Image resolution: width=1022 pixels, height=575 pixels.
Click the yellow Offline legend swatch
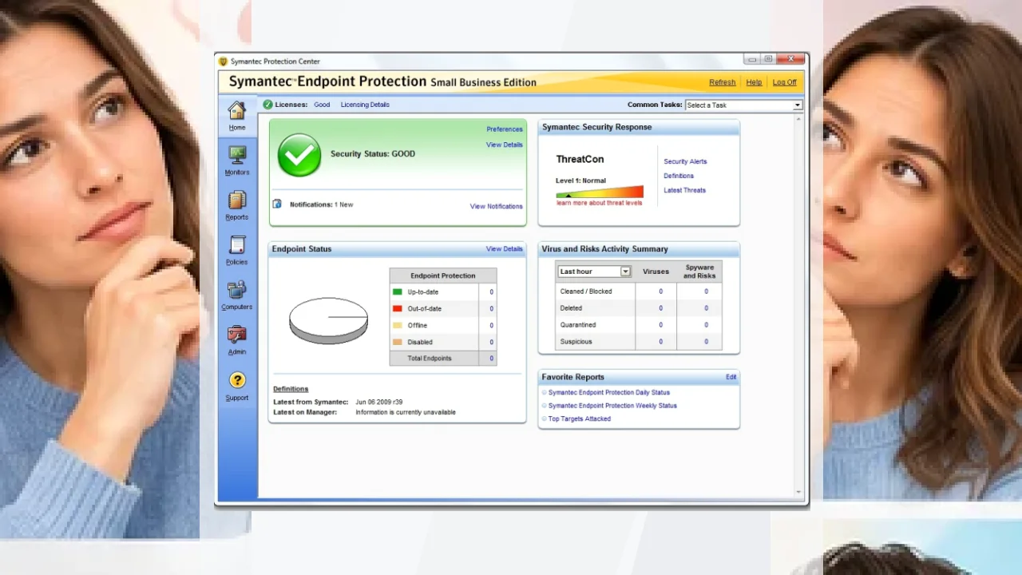coord(397,325)
